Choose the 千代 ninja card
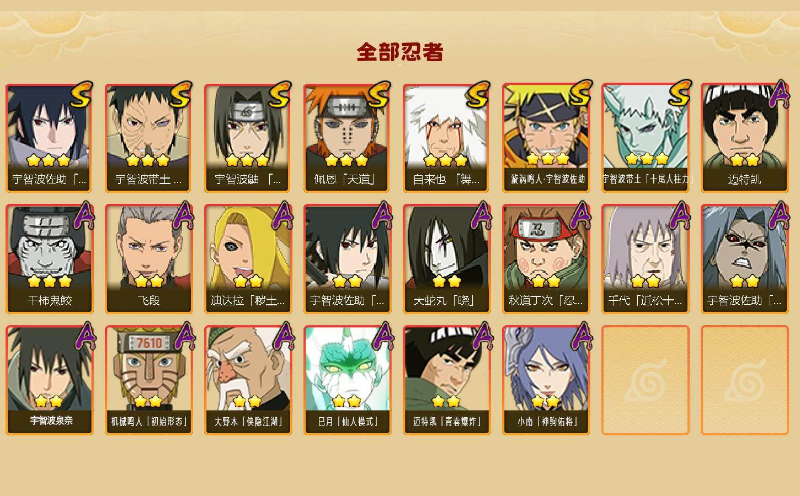The width and height of the screenshot is (800, 496). tap(645, 259)
